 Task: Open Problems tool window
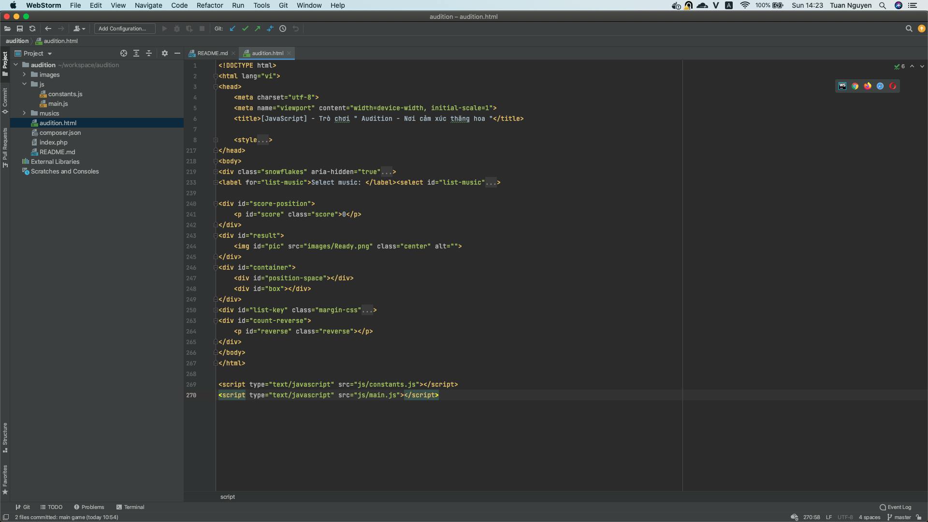coord(89,507)
